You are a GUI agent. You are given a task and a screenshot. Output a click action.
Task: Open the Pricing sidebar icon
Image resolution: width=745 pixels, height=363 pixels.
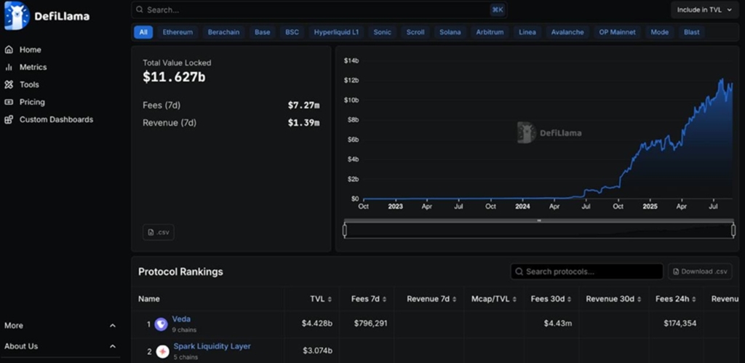pos(9,103)
